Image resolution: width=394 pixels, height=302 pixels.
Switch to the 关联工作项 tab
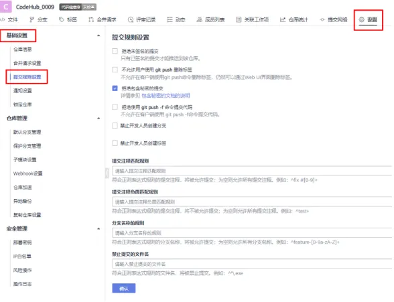[x=253, y=19]
